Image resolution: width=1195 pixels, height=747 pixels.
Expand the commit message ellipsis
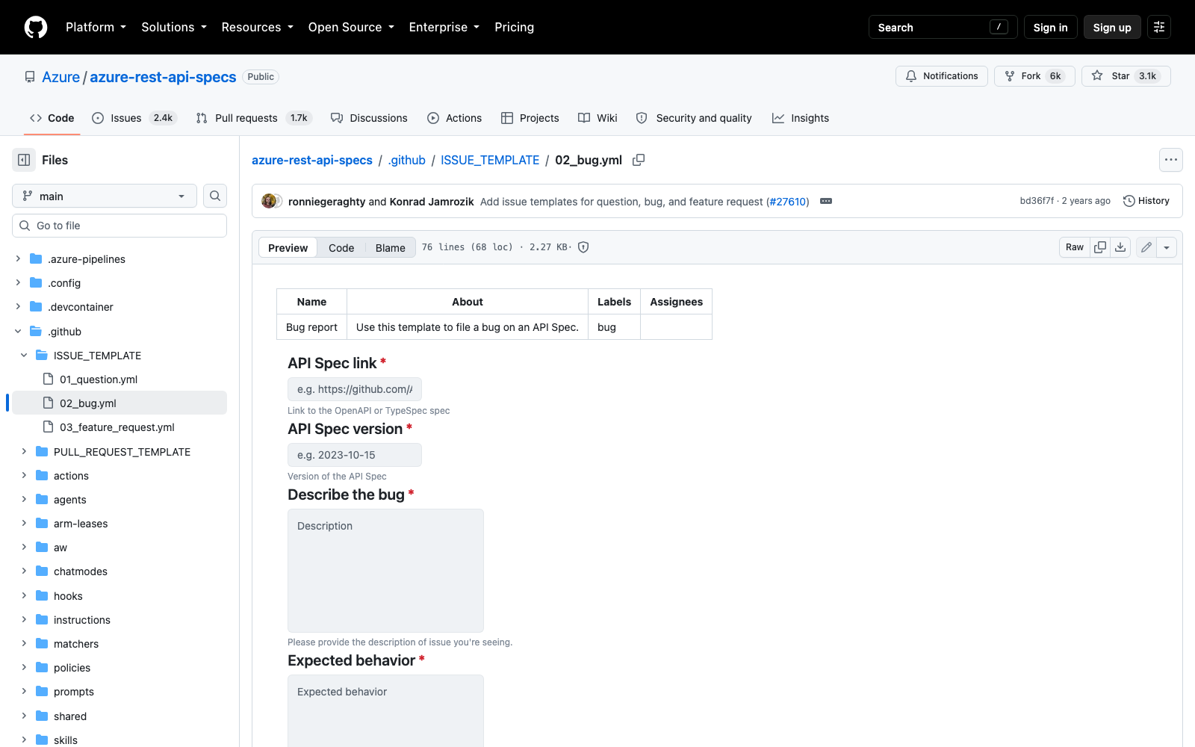click(826, 201)
